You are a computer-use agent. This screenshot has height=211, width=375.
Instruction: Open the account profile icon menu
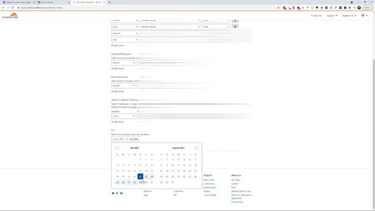coord(364,16)
